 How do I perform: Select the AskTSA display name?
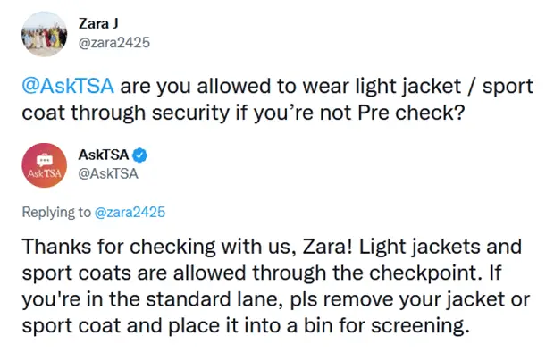click(x=104, y=155)
